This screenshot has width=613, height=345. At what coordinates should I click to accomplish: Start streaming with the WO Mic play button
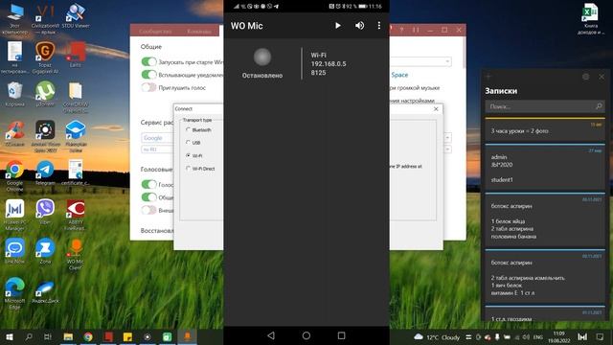338,26
